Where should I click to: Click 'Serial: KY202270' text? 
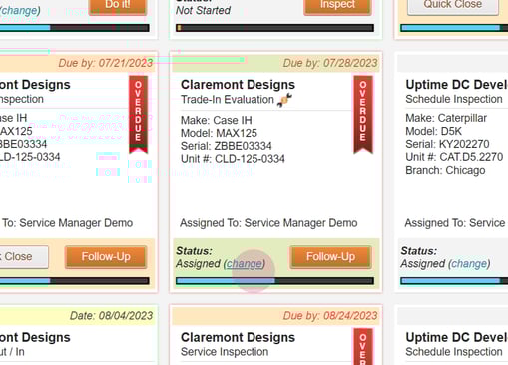(447, 144)
